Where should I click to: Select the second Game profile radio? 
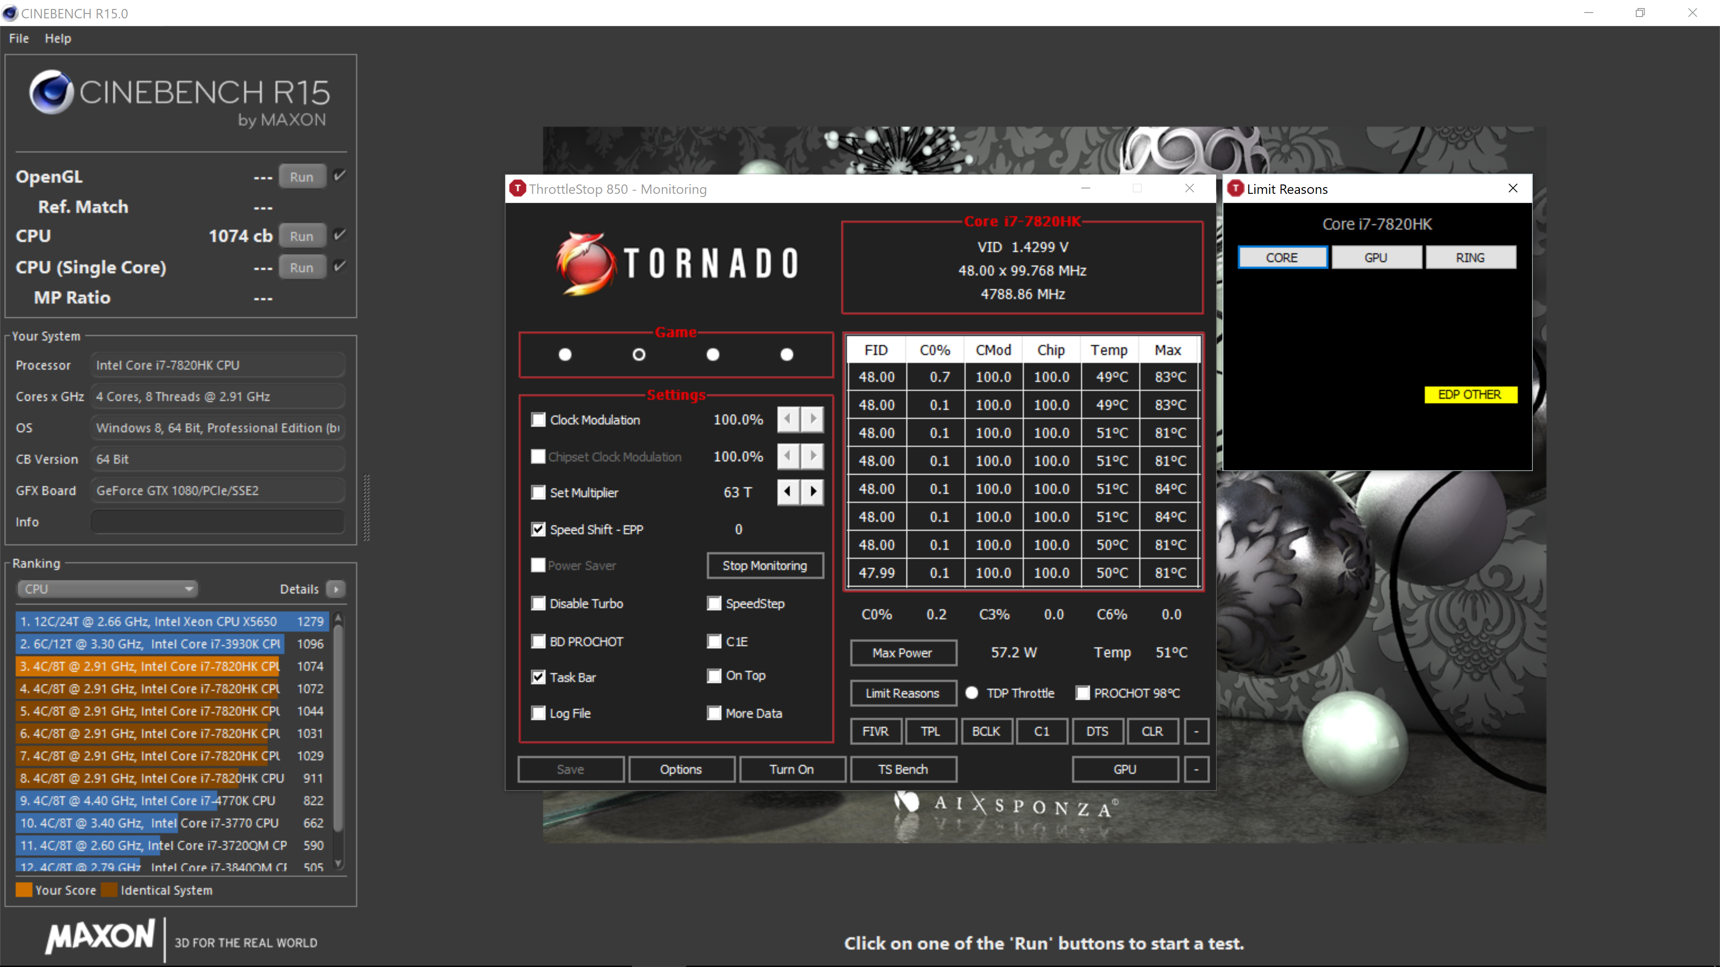639,355
